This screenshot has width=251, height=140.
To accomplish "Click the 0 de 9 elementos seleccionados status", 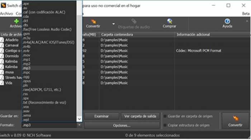I will [x=152, y=135].
